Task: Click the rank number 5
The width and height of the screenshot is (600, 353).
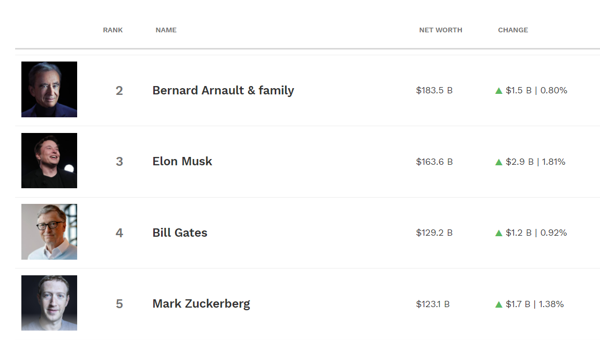Action: 119,304
